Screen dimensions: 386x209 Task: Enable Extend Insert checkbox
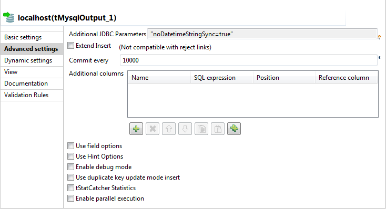coord(70,46)
